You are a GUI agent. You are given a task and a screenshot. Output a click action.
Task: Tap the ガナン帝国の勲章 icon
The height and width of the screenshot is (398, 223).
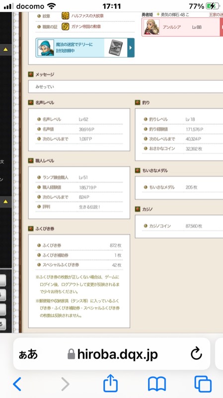(66, 26)
